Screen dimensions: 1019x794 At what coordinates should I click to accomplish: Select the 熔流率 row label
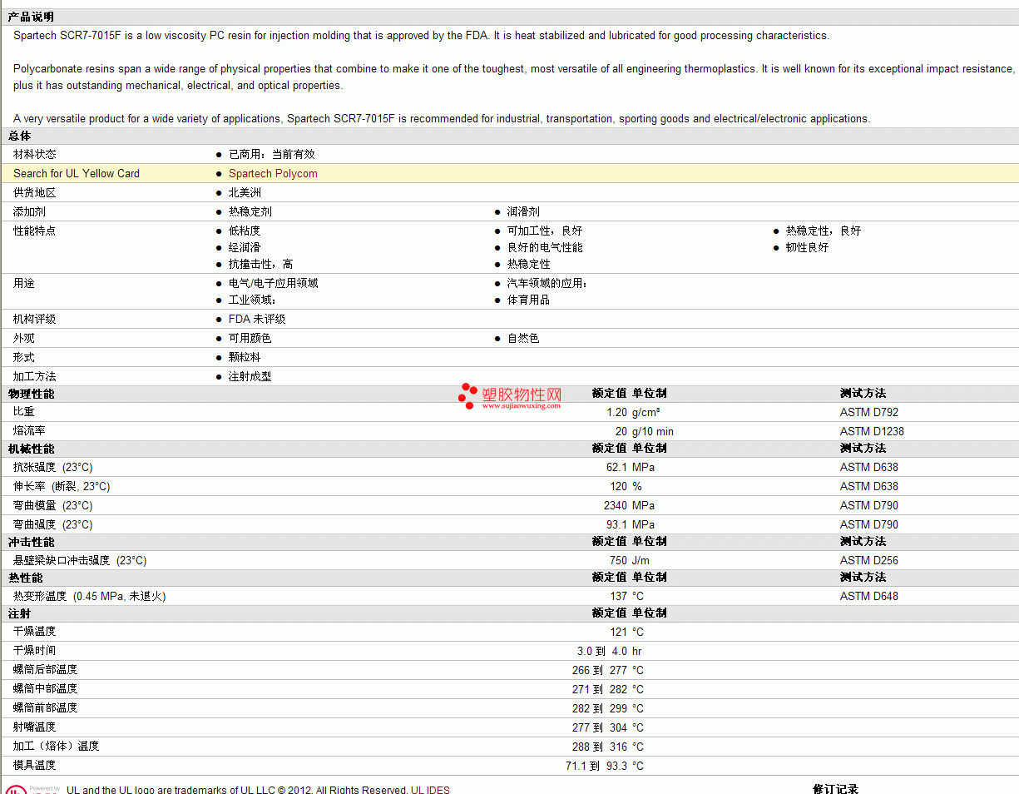29,430
